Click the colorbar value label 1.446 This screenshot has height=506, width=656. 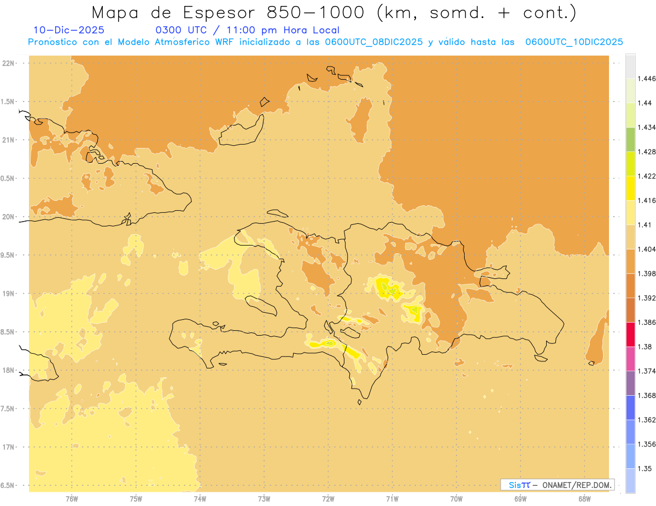(x=647, y=79)
